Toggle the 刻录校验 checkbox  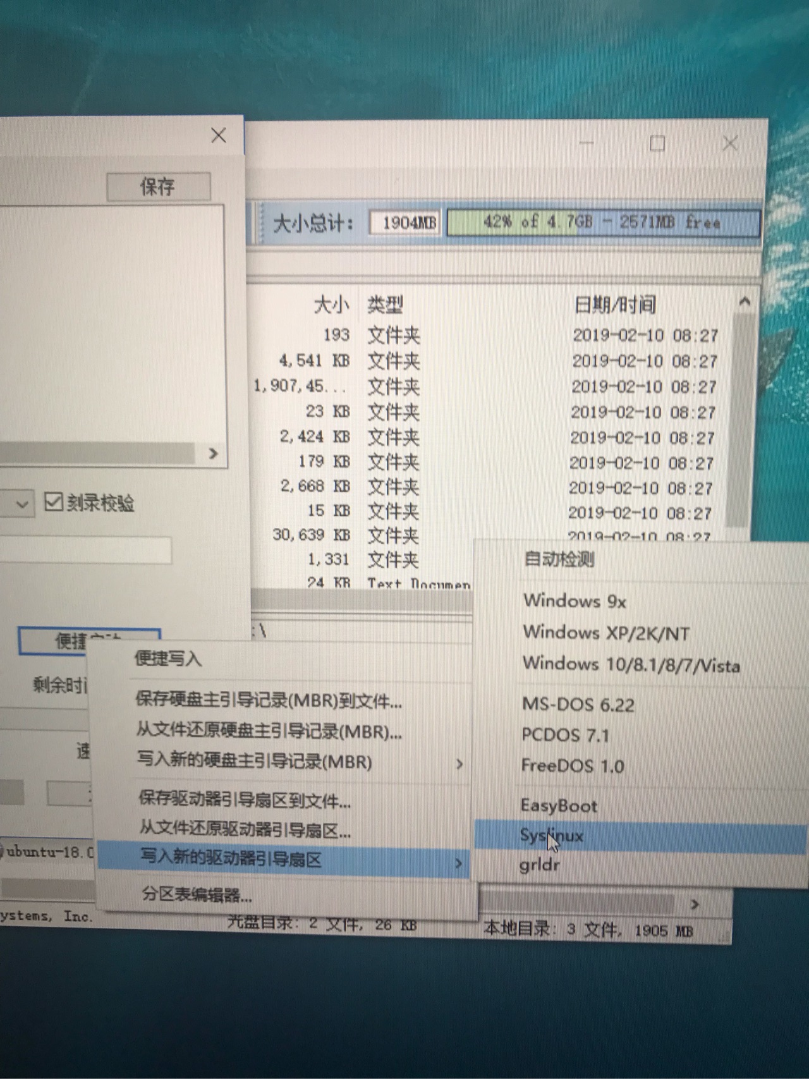point(53,503)
